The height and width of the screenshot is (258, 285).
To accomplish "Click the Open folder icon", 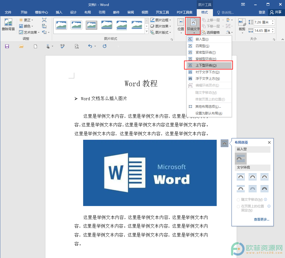I will pyautogui.click(x=21, y=46).
